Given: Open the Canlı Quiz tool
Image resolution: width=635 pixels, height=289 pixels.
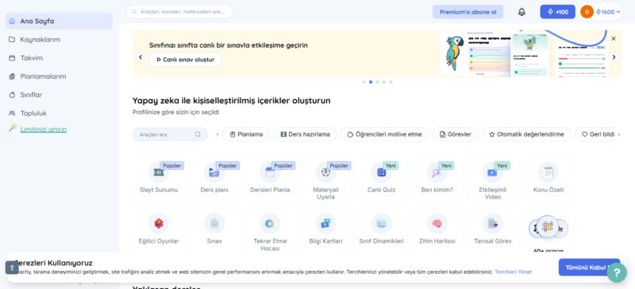Looking at the screenshot, I should tap(381, 179).
